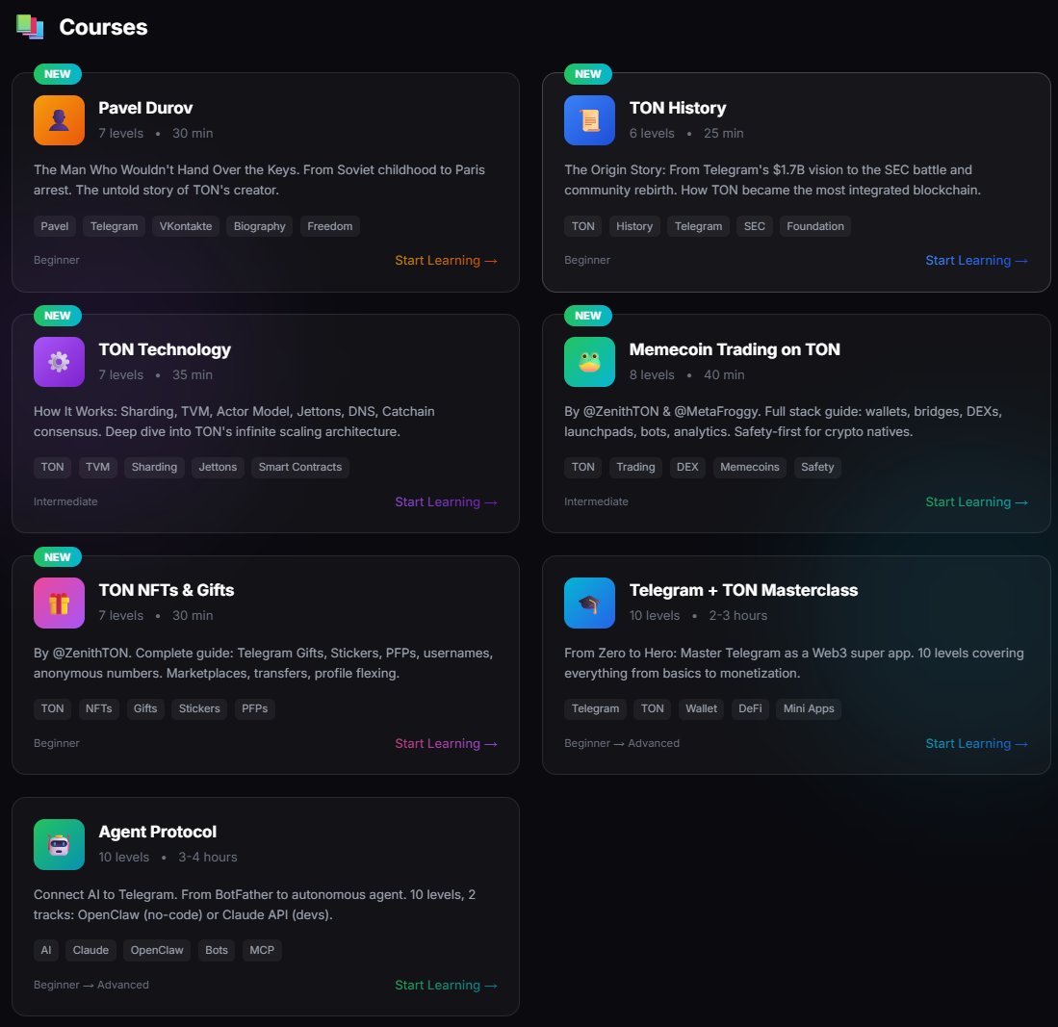Select the VKontakte tag
The width and height of the screenshot is (1058, 1027).
pos(186,226)
